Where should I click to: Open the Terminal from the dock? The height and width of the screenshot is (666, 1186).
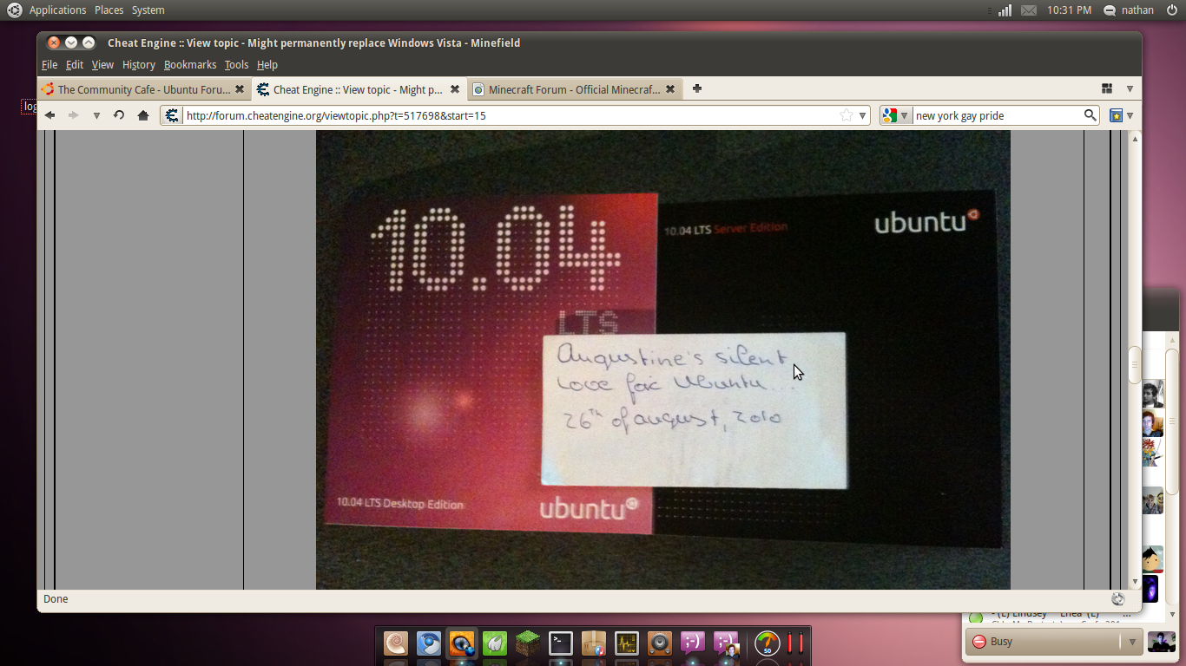[x=561, y=643]
